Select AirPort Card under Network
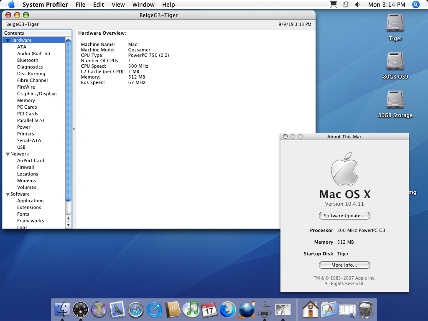Screen dimensions: 428x321 (31, 160)
